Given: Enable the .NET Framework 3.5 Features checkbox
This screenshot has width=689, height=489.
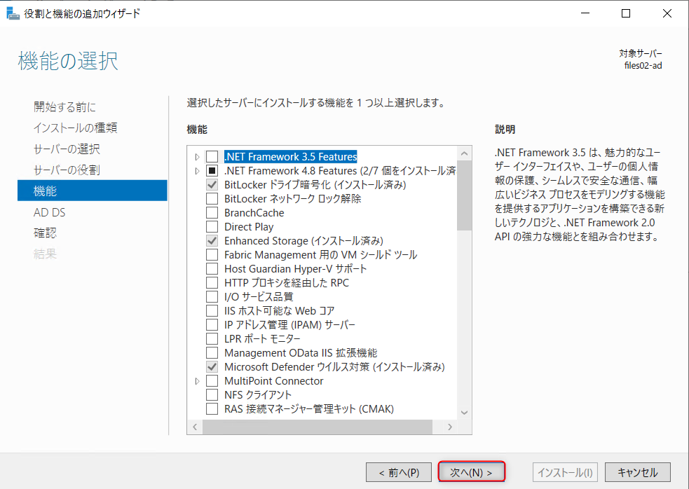Looking at the screenshot, I should tap(211, 156).
